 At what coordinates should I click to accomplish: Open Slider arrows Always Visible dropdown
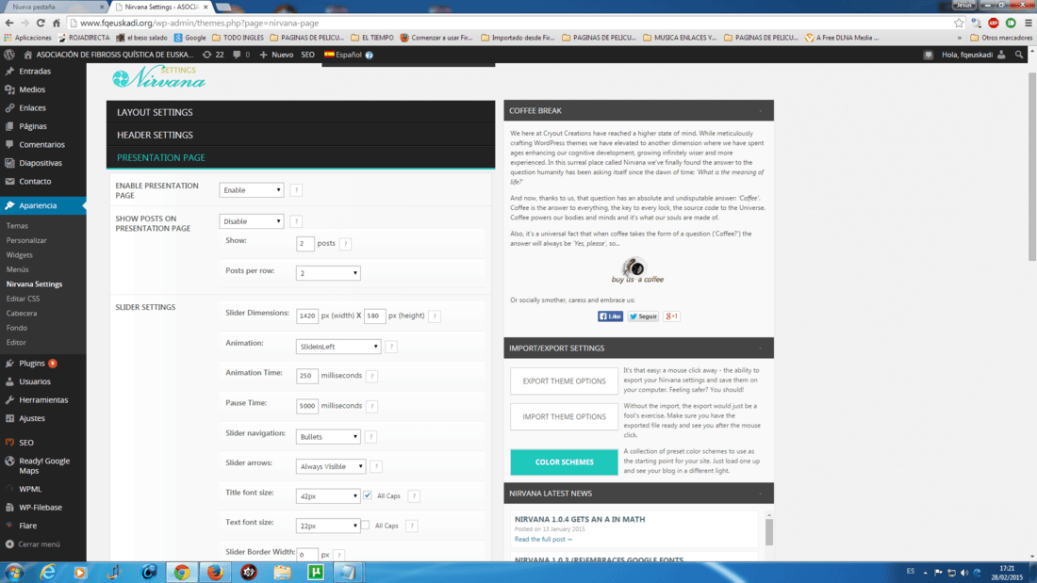coord(331,466)
